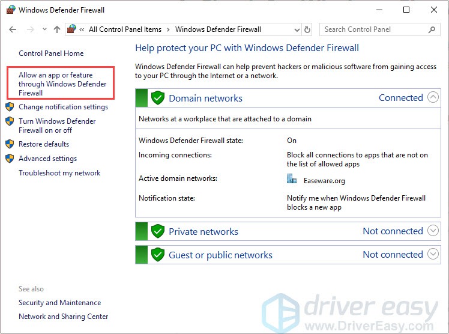This screenshot has width=449, height=334.
Task: Click the Forward navigation arrow
Action: [31, 29]
